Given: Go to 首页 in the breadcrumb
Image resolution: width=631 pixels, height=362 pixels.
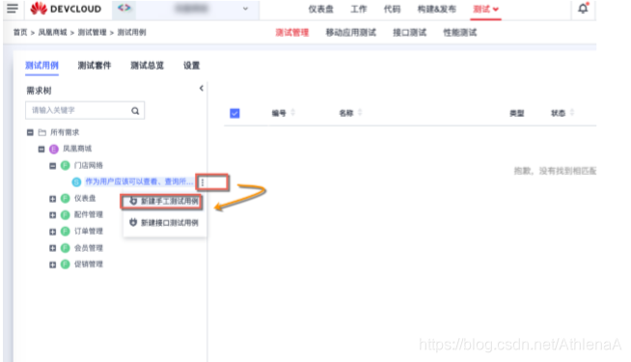Looking at the screenshot, I should (x=20, y=32).
